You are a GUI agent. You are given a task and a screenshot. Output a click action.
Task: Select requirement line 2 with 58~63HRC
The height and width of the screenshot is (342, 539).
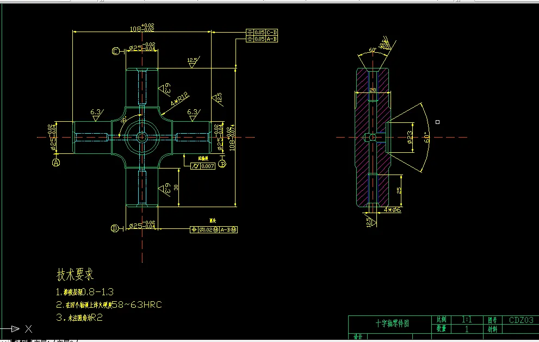click(x=109, y=305)
